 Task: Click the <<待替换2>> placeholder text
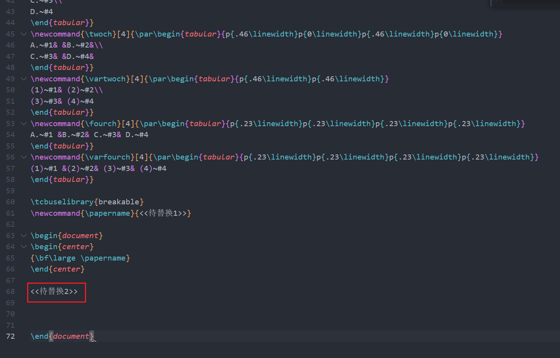[x=54, y=292]
